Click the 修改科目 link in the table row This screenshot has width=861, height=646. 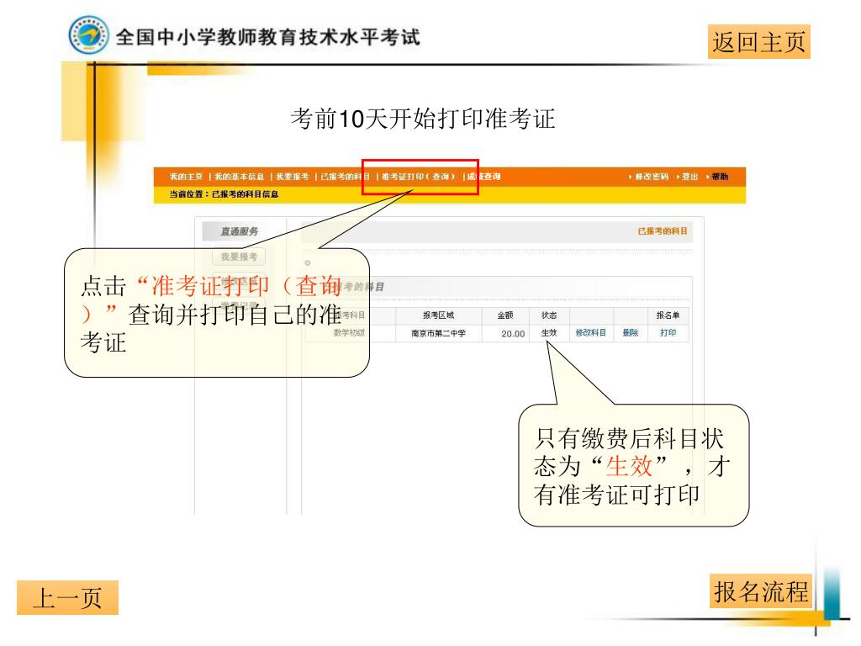pos(591,333)
